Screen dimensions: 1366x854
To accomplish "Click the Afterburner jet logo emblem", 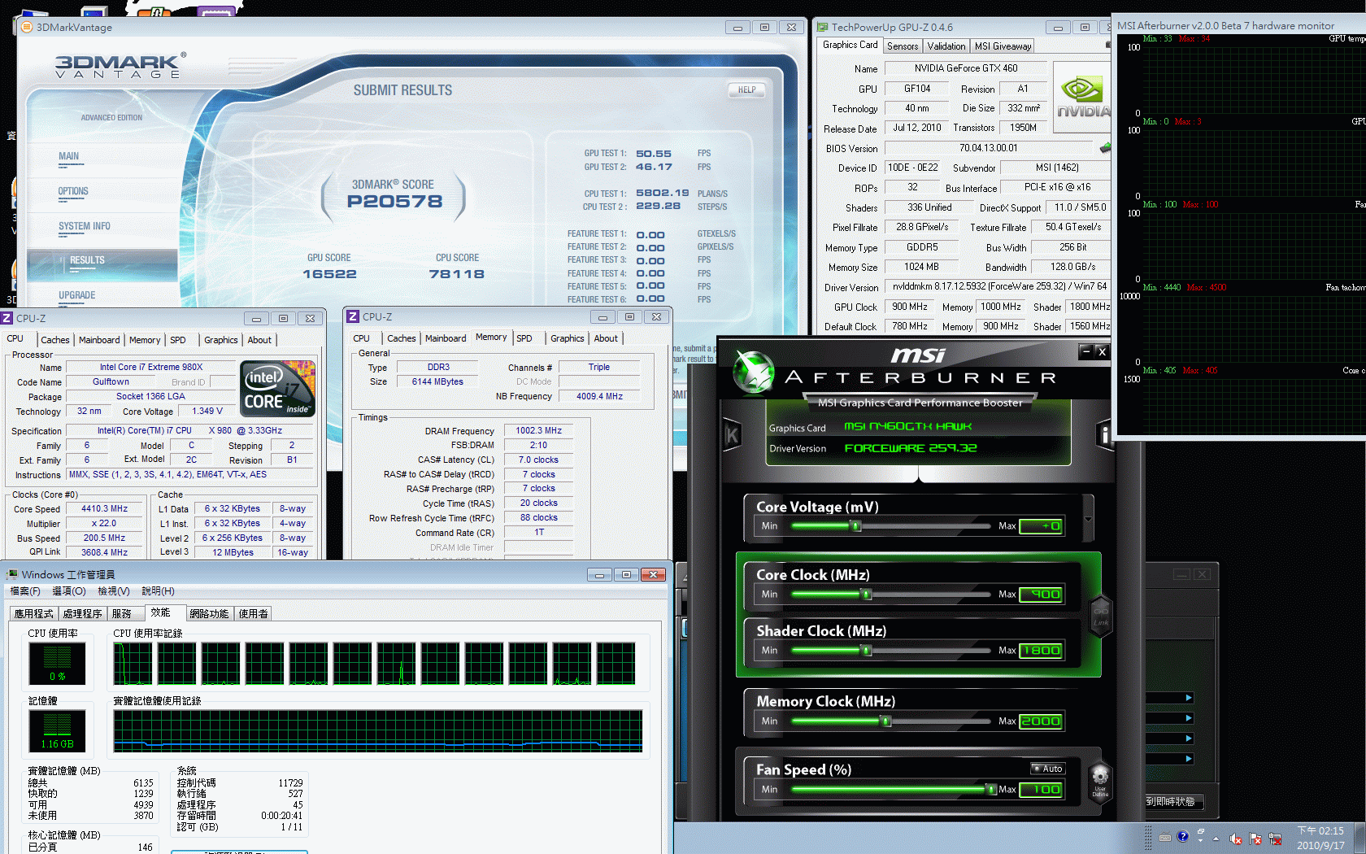I will click(753, 372).
